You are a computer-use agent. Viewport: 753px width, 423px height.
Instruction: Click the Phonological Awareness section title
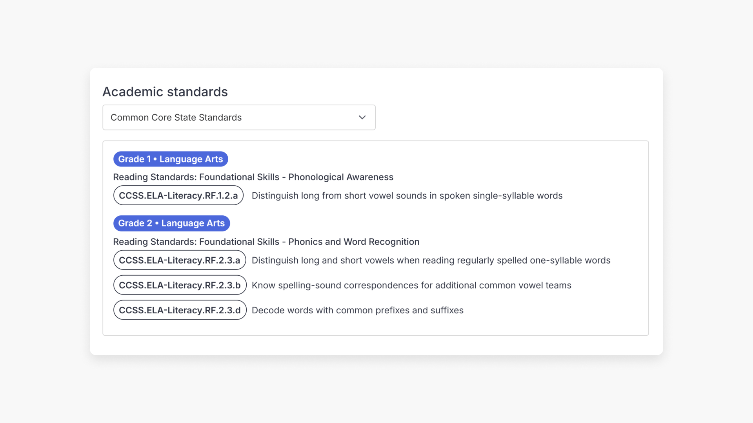(x=253, y=177)
